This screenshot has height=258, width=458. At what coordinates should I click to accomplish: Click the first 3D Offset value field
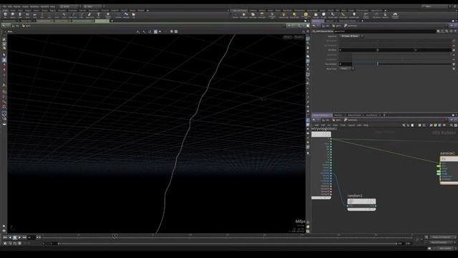(x=358, y=50)
